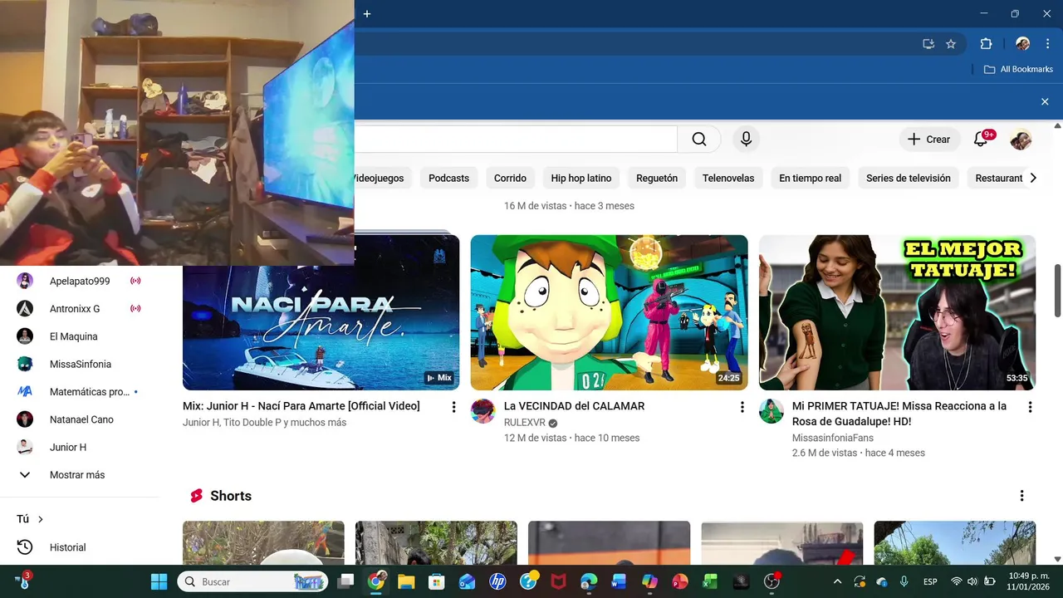Select the Telenovelas filter chip
Viewport: 1063px width, 598px height.
pos(728,178)
